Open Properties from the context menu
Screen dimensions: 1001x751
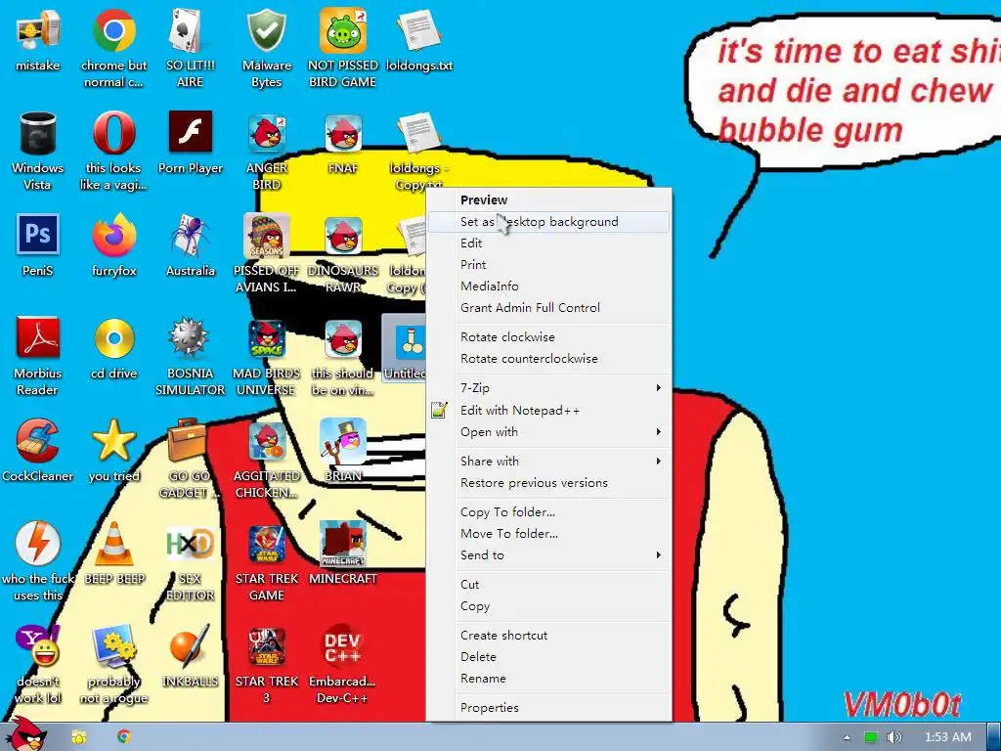(548, 708)
